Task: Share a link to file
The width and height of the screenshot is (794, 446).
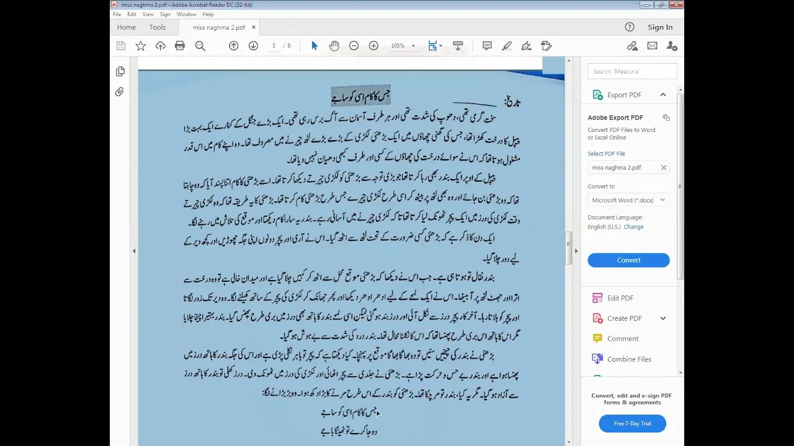Action: (632, 46)
